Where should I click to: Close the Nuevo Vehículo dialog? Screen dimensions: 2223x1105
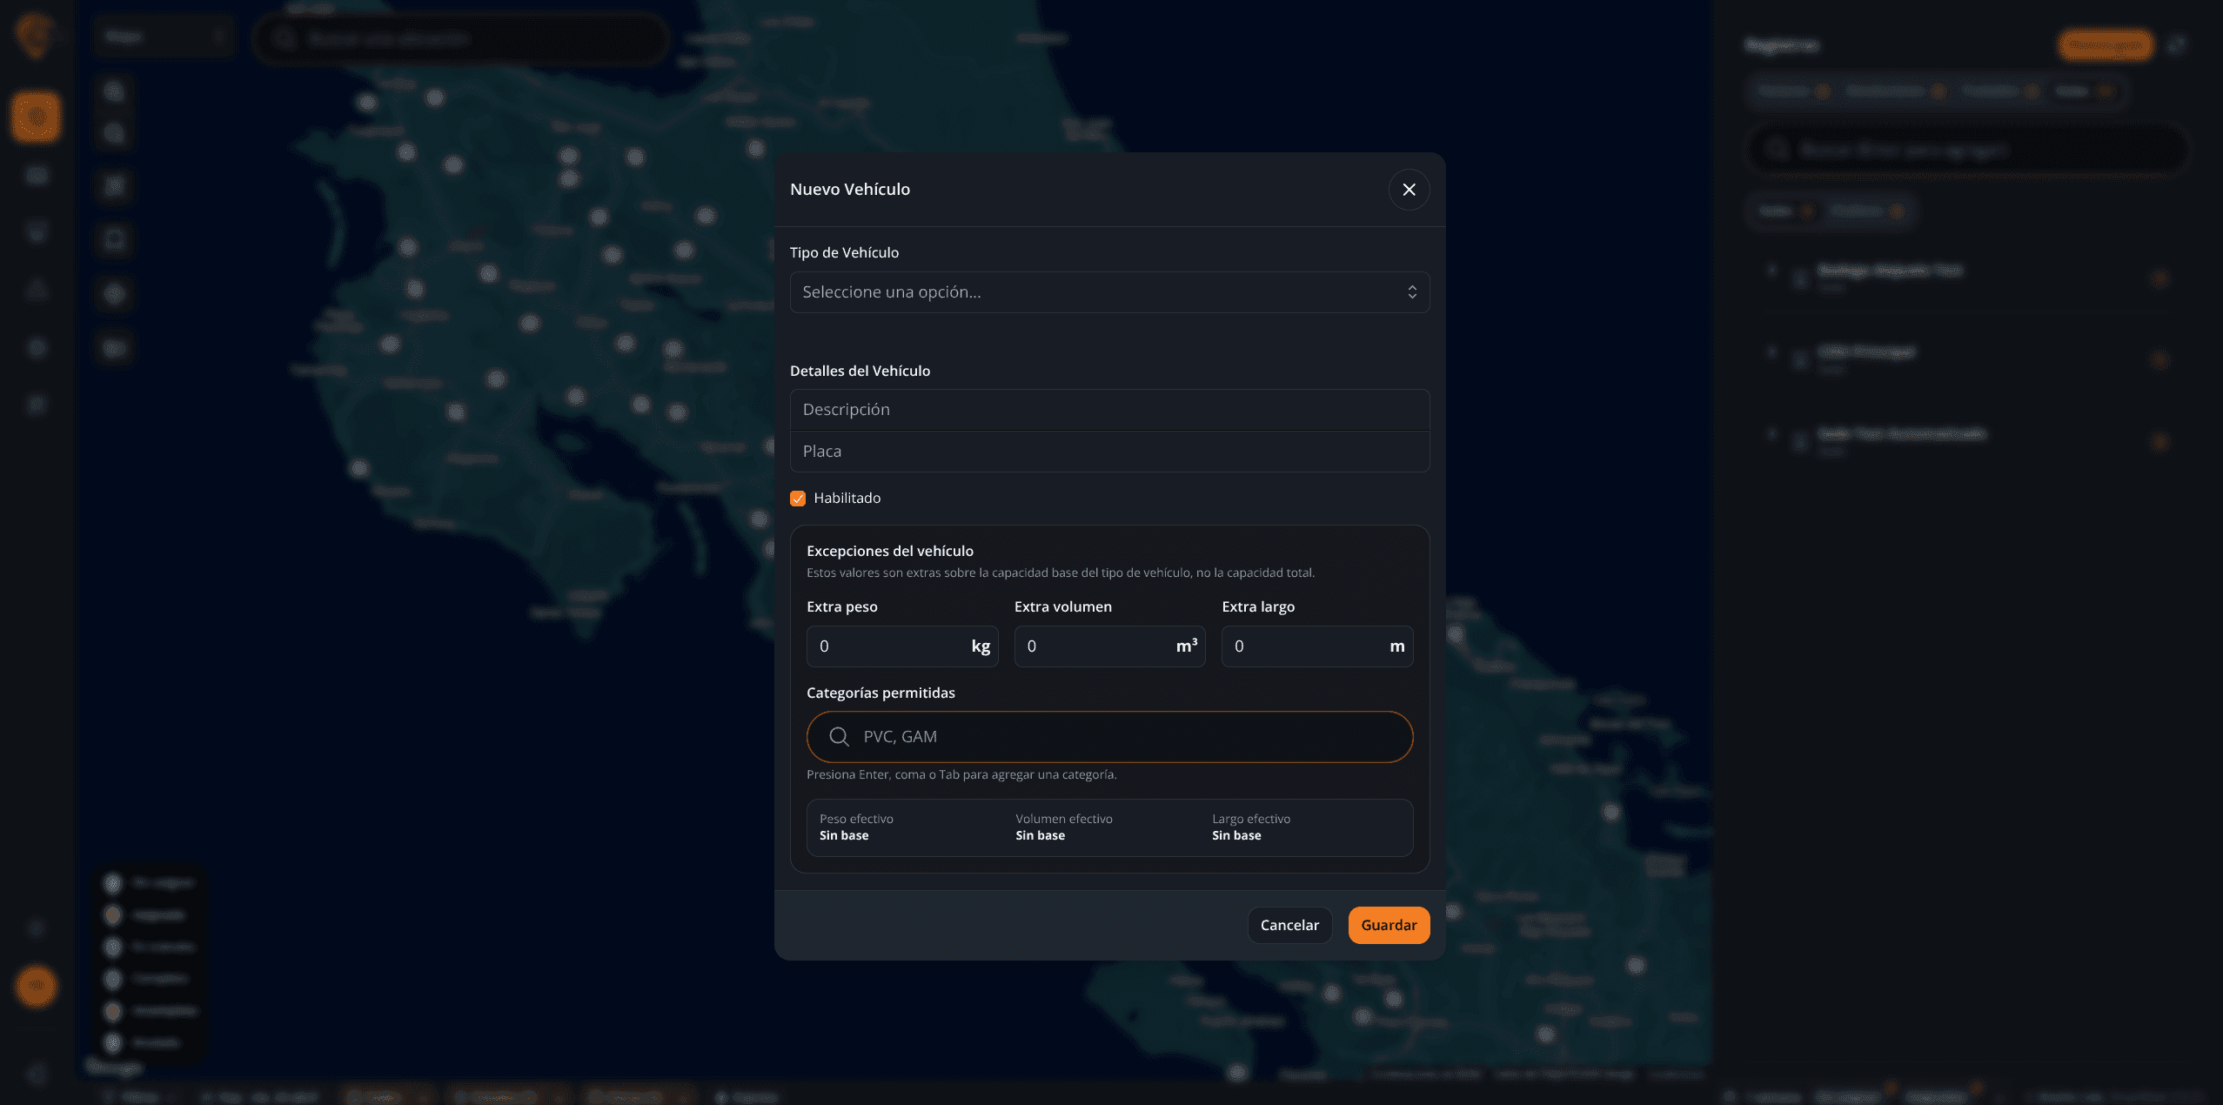pos(1409,190)
